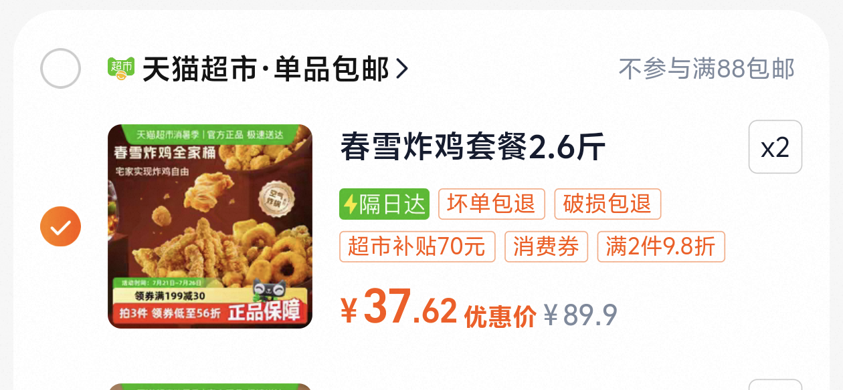Tap the 不参与满88包邮 shipping notice
The height and width of the screenshot is (390, 843).
point(707,69)
